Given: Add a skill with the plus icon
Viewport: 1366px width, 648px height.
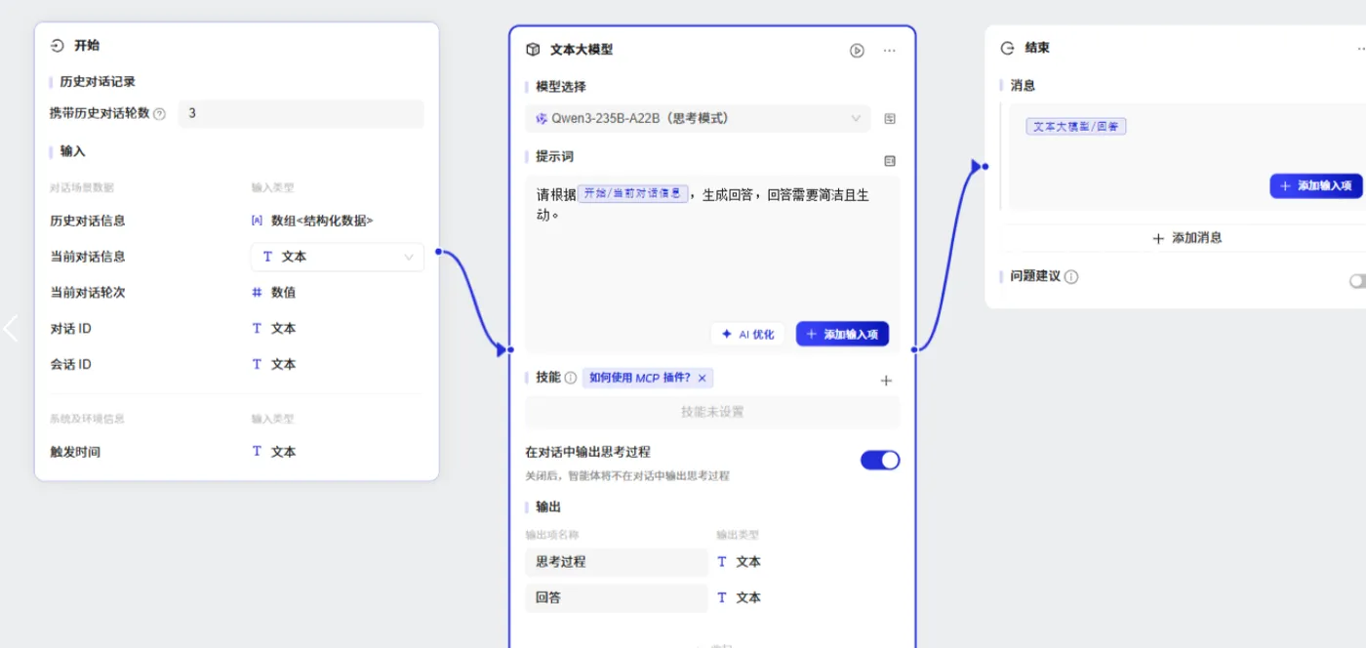Looking at the screenshot, I should 886,381.
